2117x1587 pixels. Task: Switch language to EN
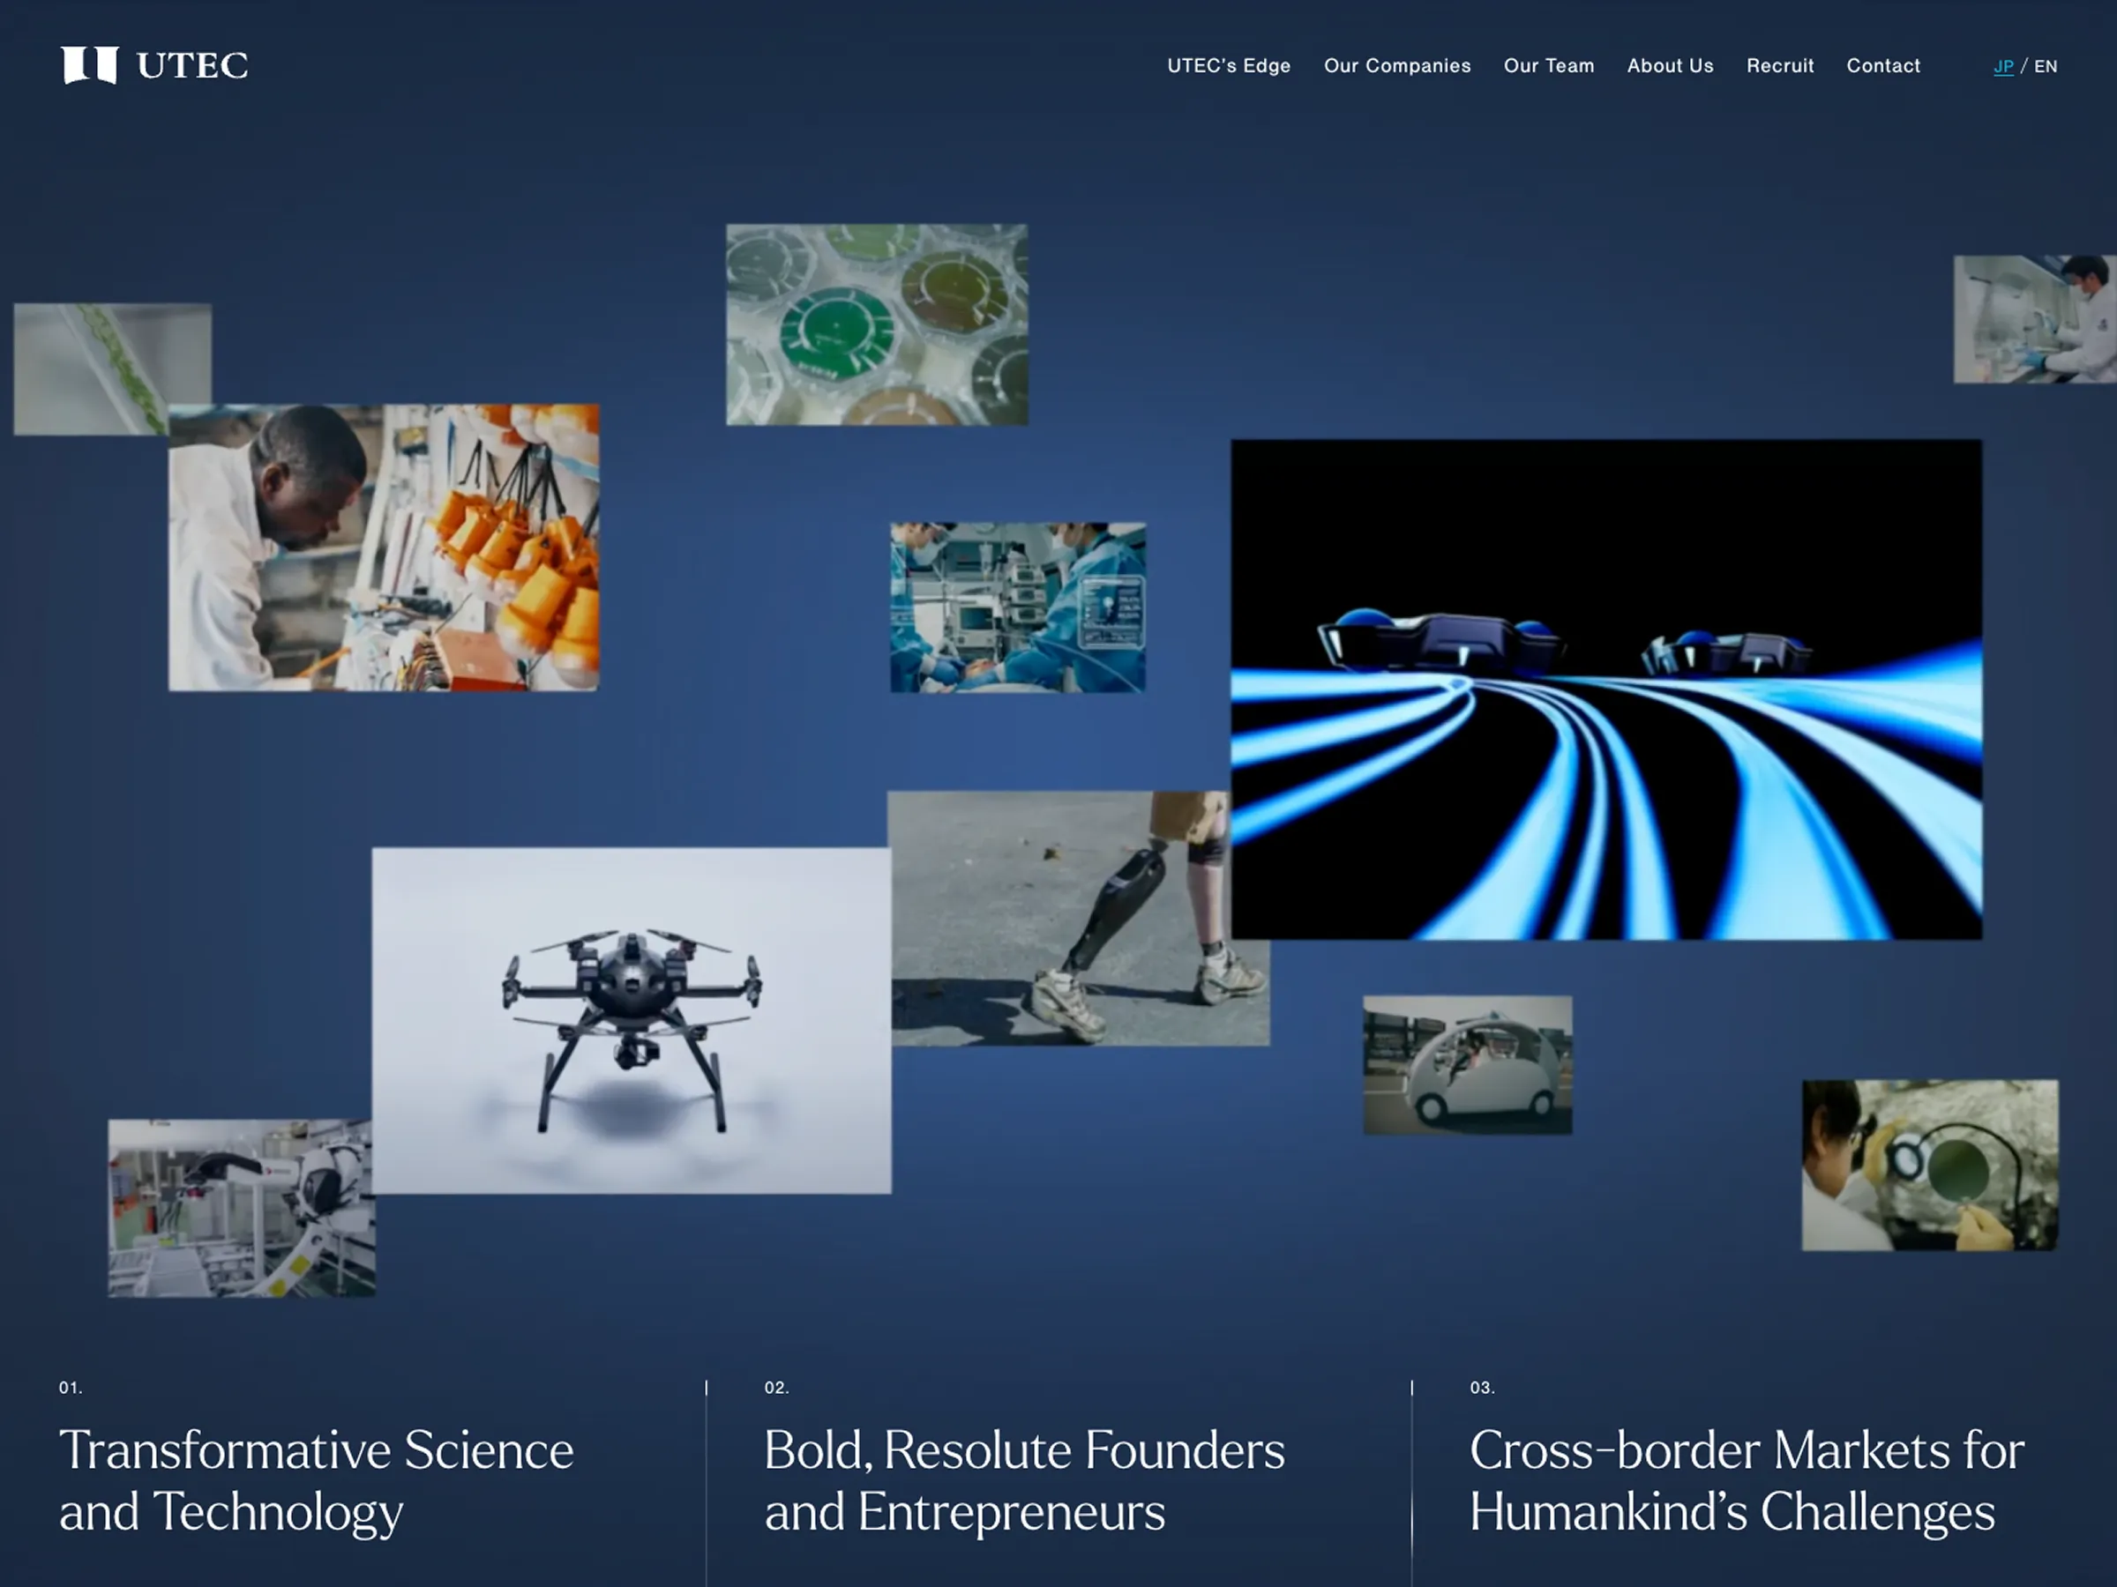(2046, 67)
